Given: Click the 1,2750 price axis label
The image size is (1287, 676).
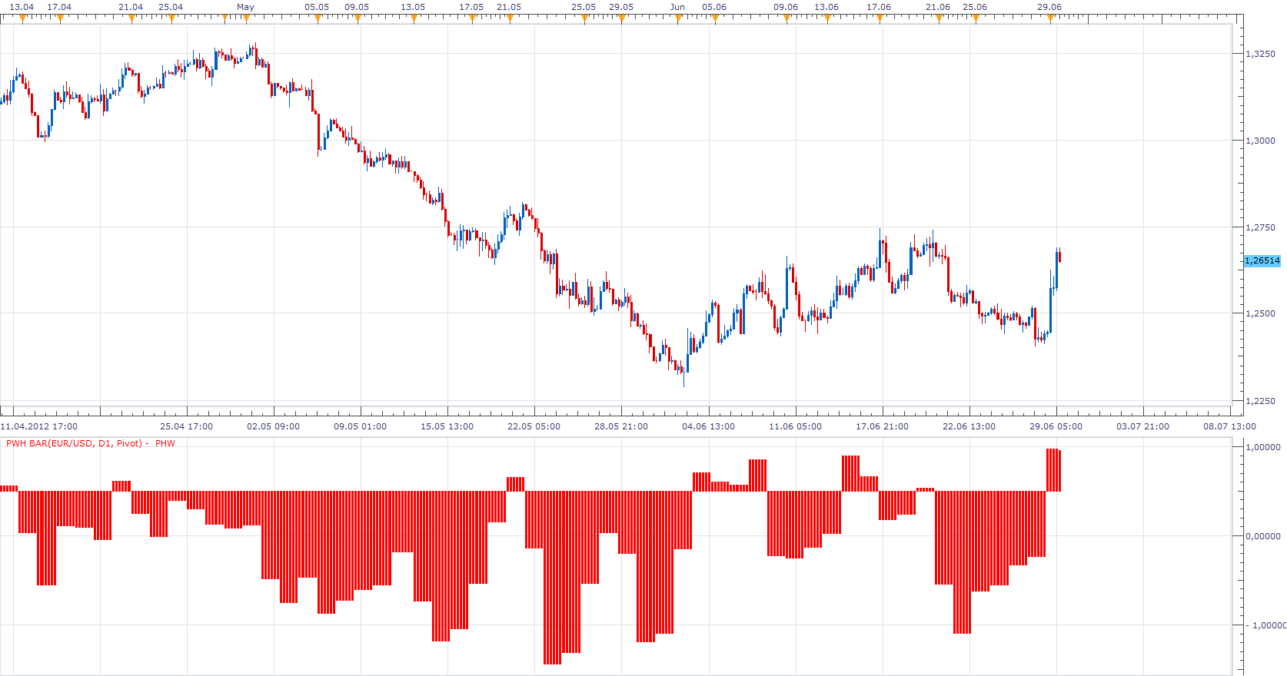Looking at the screenshot, I should click(x=1261, y=227).
